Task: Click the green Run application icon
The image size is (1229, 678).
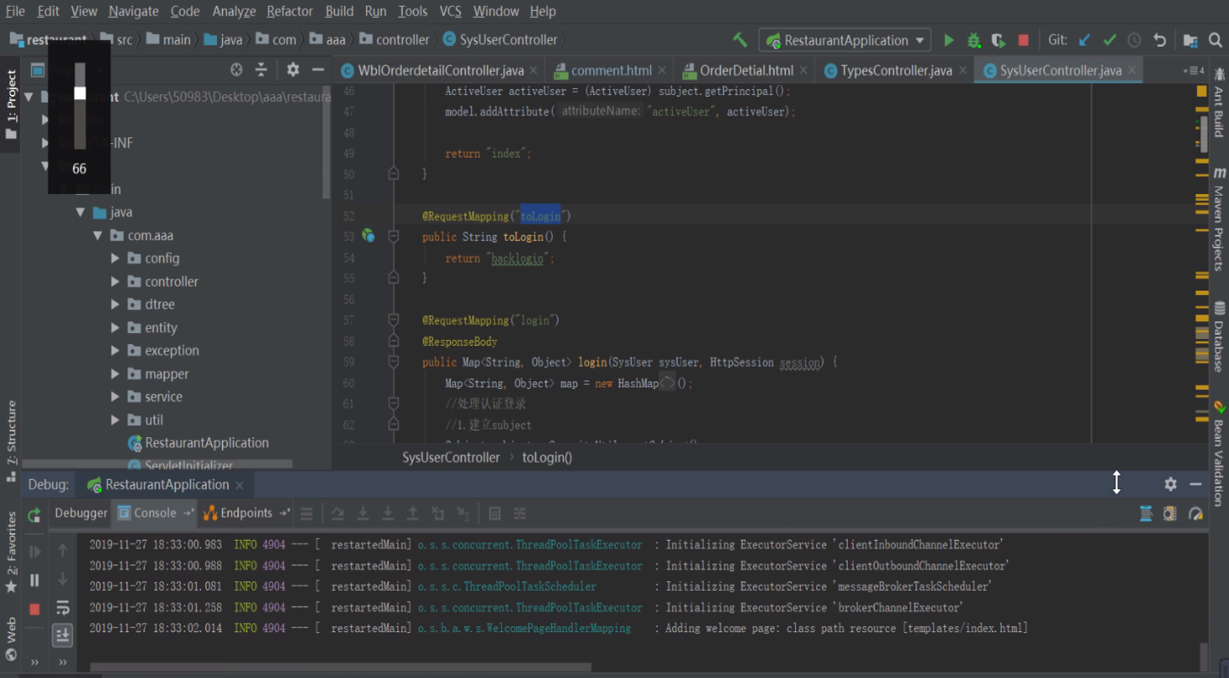Action: click(x=949, y=40)
